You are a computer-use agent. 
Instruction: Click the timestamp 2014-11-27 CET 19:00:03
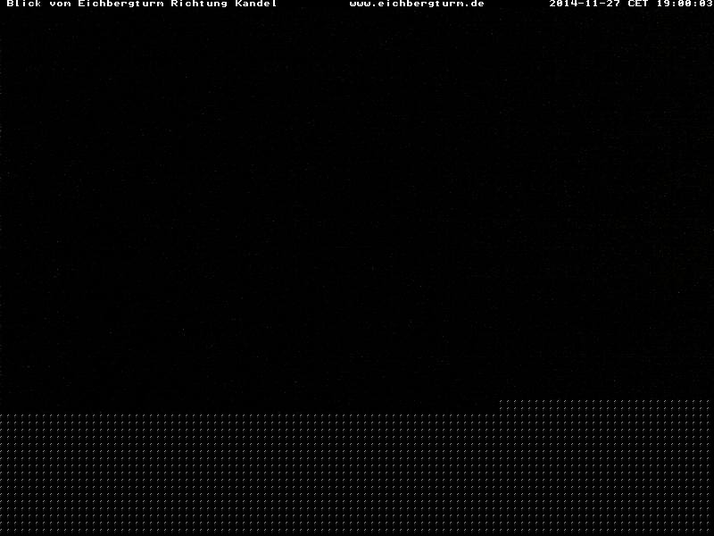(631, 4)
